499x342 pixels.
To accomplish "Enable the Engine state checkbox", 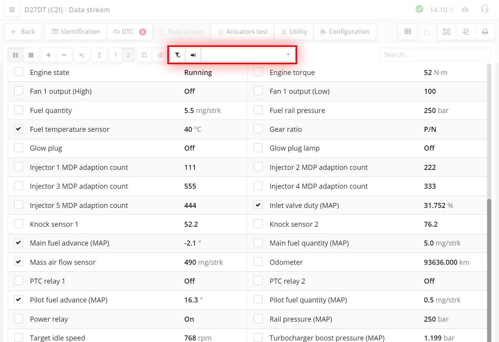I will coord(18,72).
